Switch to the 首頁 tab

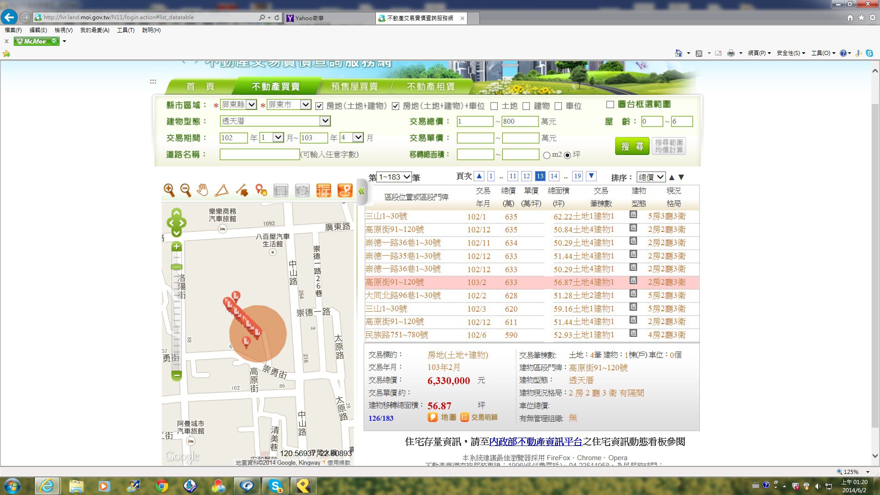point(200,87)
